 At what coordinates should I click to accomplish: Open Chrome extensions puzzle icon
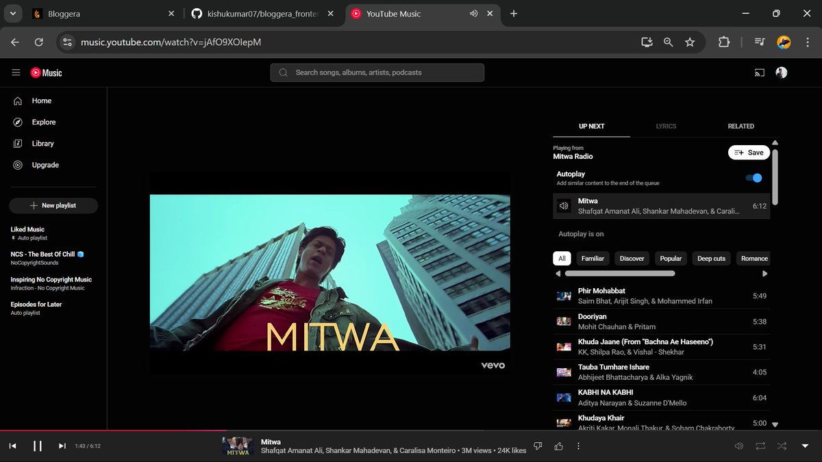click(x=724, y=42)
